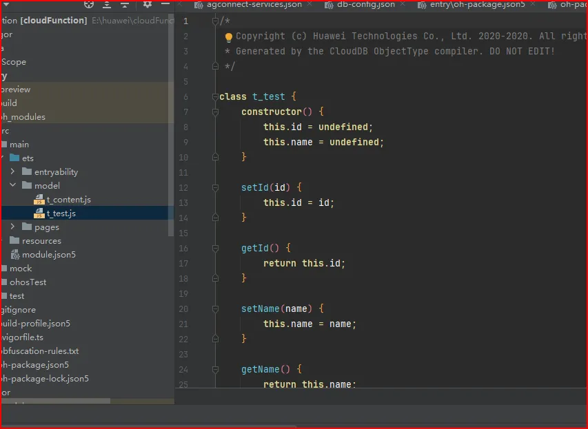Click the JS file icon of t_test.js
This screenshot has width=588, height=429.
tap(39, 213)
